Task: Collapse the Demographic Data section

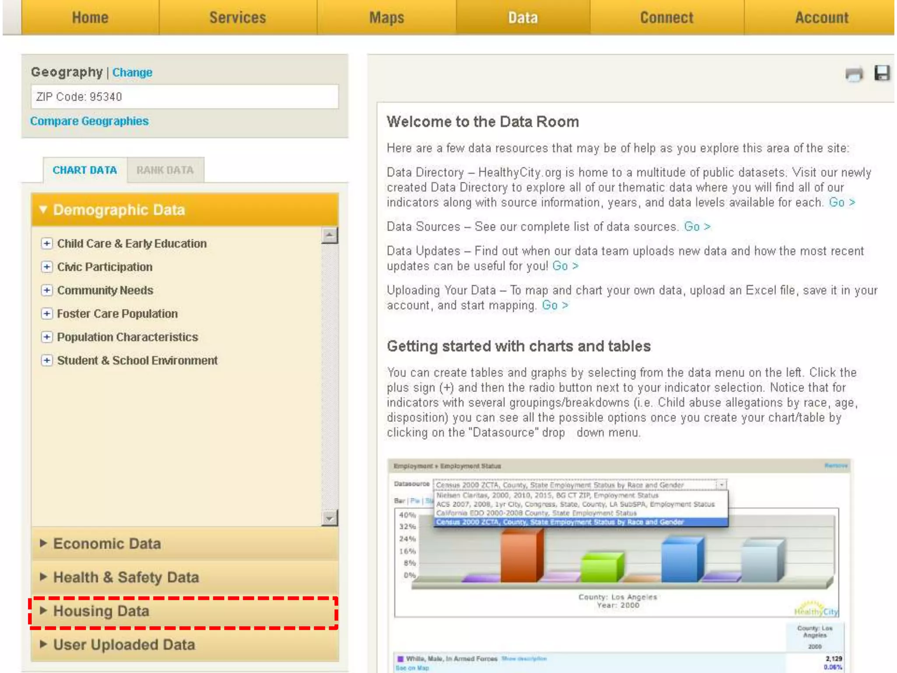Action: pyautogui.click(x=118, y=210)
